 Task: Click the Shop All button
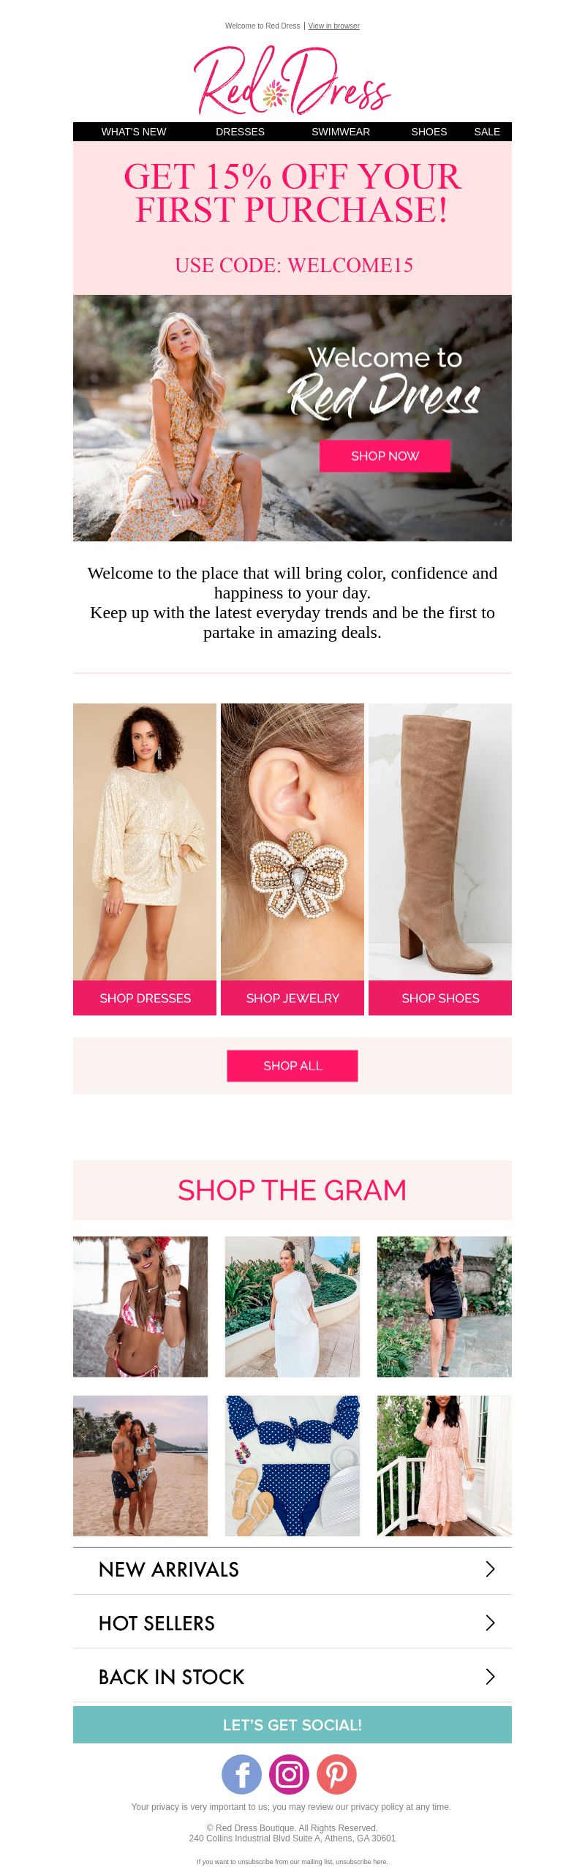pos(292,1066)
